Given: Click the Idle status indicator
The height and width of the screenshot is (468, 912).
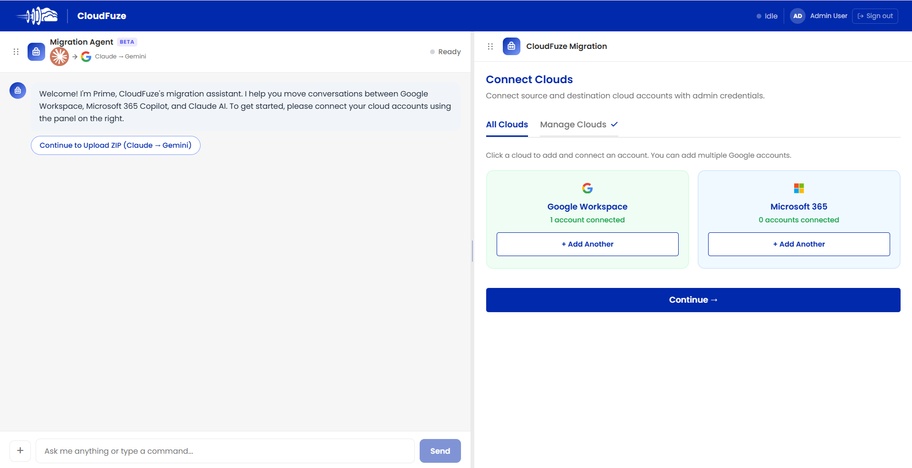Looking at the screenshot, I should (x=767, y=16).
